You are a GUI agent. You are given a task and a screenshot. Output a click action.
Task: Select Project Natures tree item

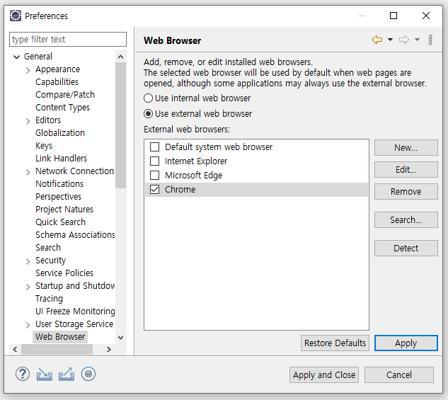click(64, 210)
